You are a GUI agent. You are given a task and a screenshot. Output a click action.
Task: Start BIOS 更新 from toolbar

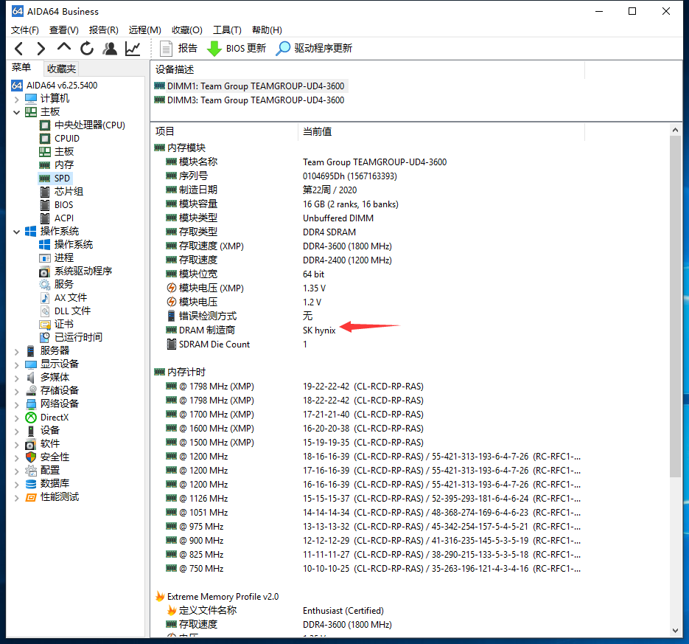[237, 49]
